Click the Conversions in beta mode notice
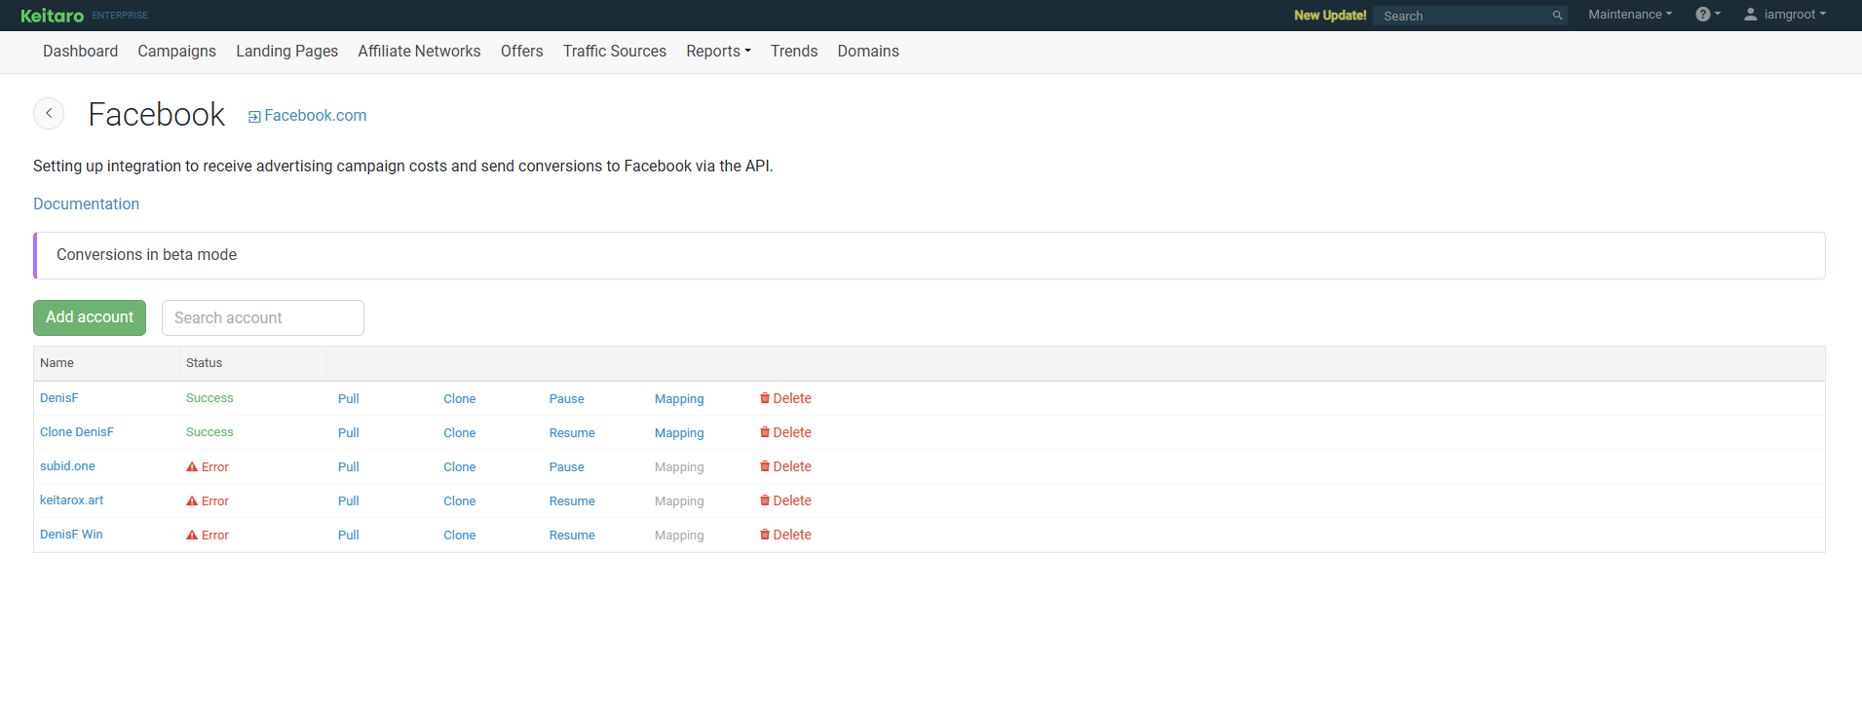The height and width of the screenshot is (703, 1862). (x=930, y=255)
